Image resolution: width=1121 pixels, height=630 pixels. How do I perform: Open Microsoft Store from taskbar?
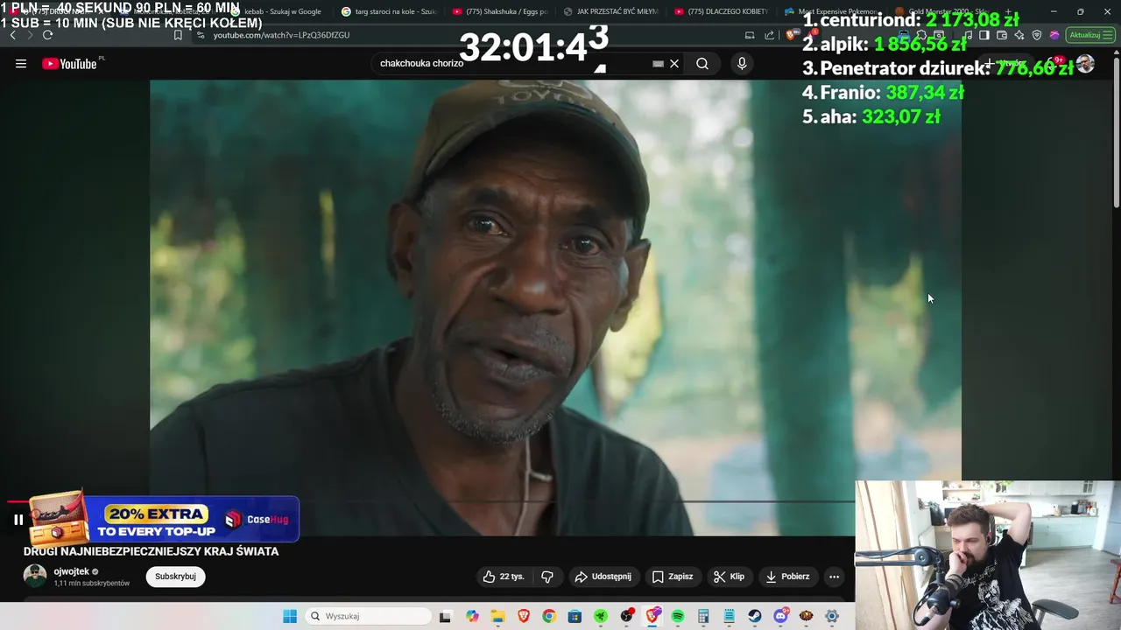click(x=575, y=616)
